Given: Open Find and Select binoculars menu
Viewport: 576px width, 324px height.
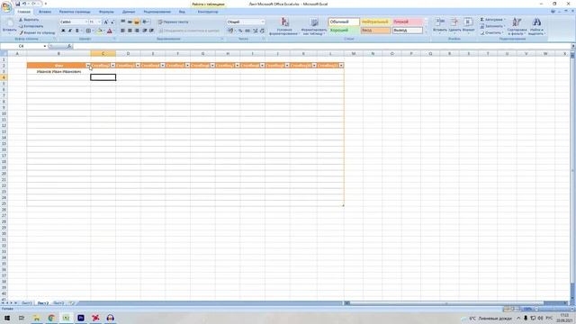Looking at the screenshot, I should (536, 26).
